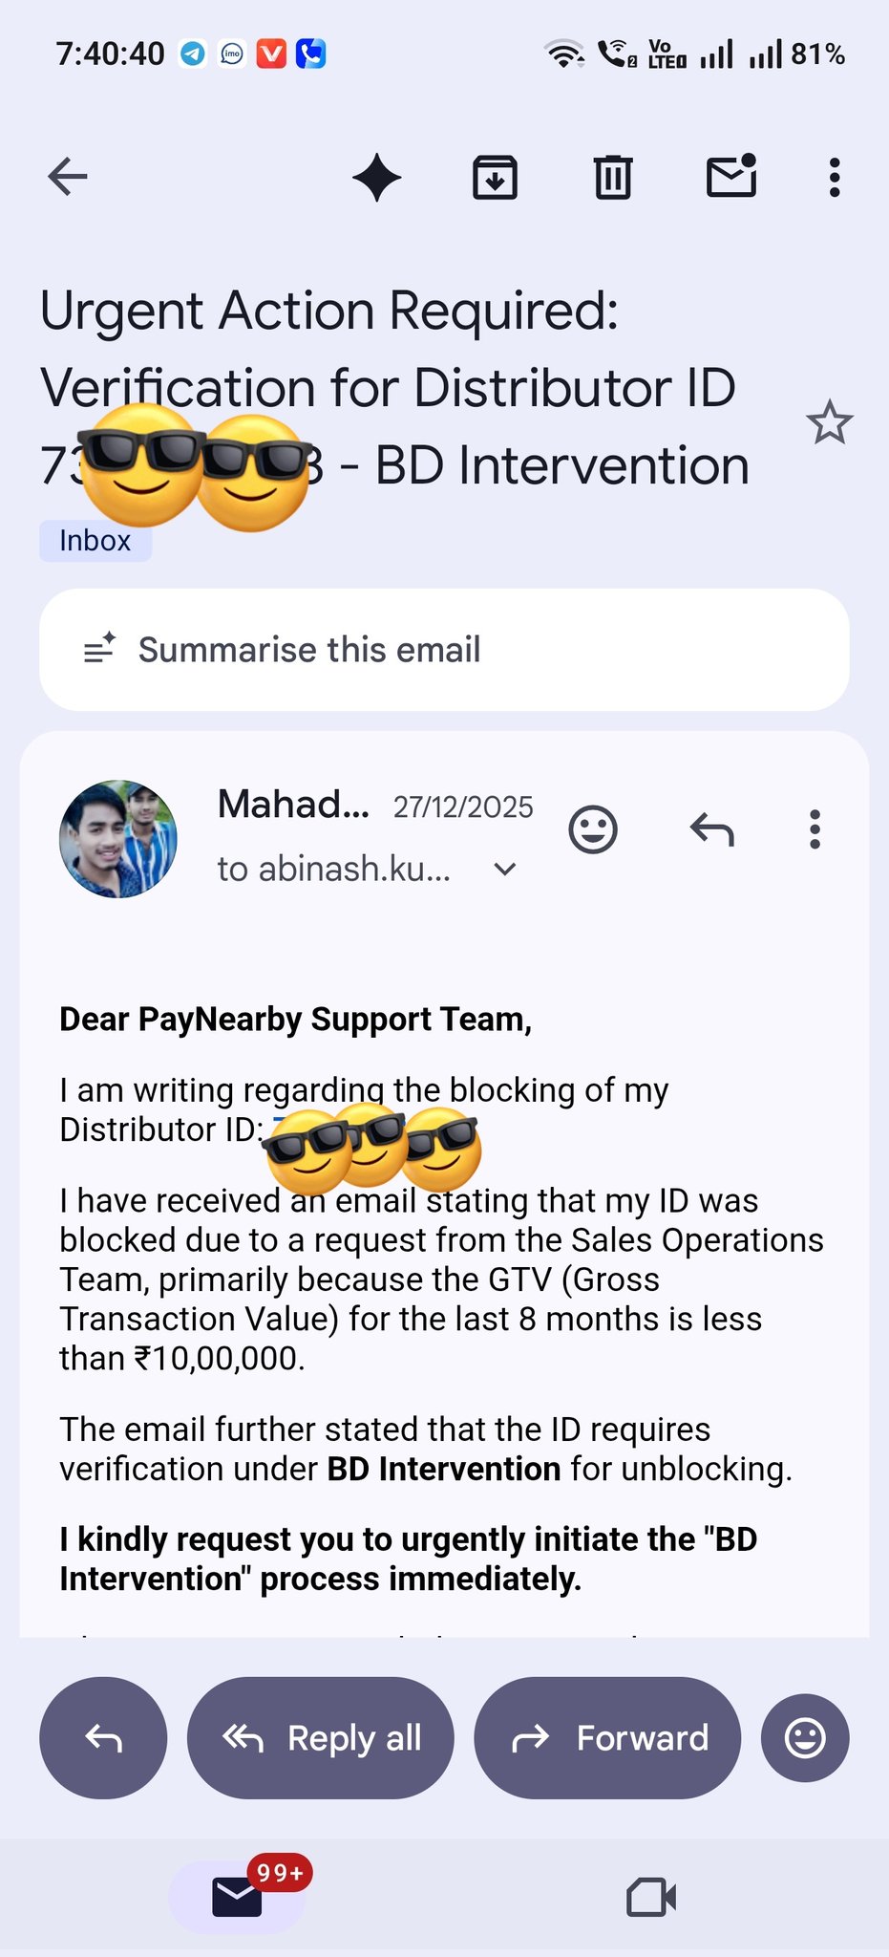Tap Reply all button

point(321,1738)
